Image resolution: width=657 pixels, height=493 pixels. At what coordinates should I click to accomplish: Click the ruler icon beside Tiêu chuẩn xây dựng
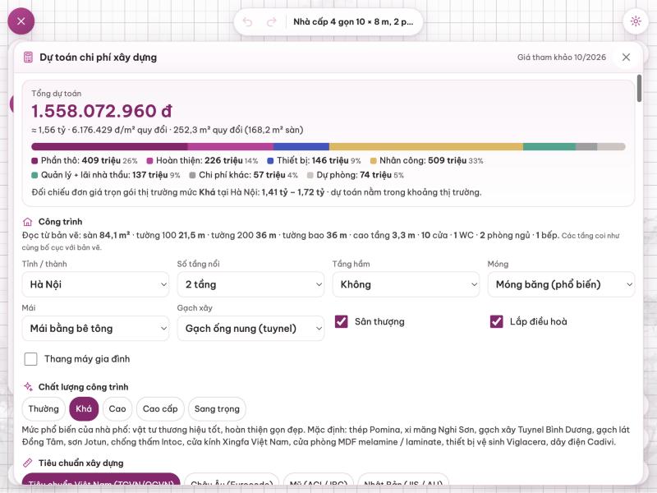coord(28,463)
